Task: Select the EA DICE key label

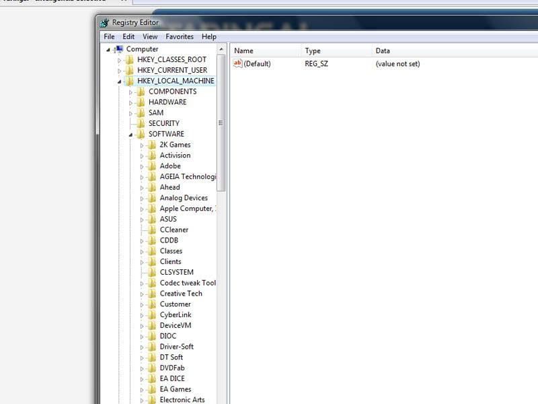Action: [172, 378]
